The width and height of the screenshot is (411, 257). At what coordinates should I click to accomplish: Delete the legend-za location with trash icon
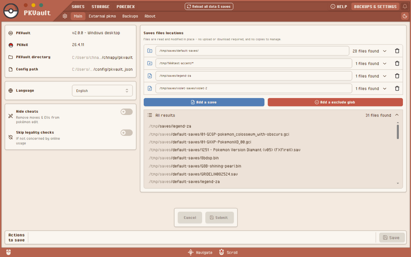(397, 76)
